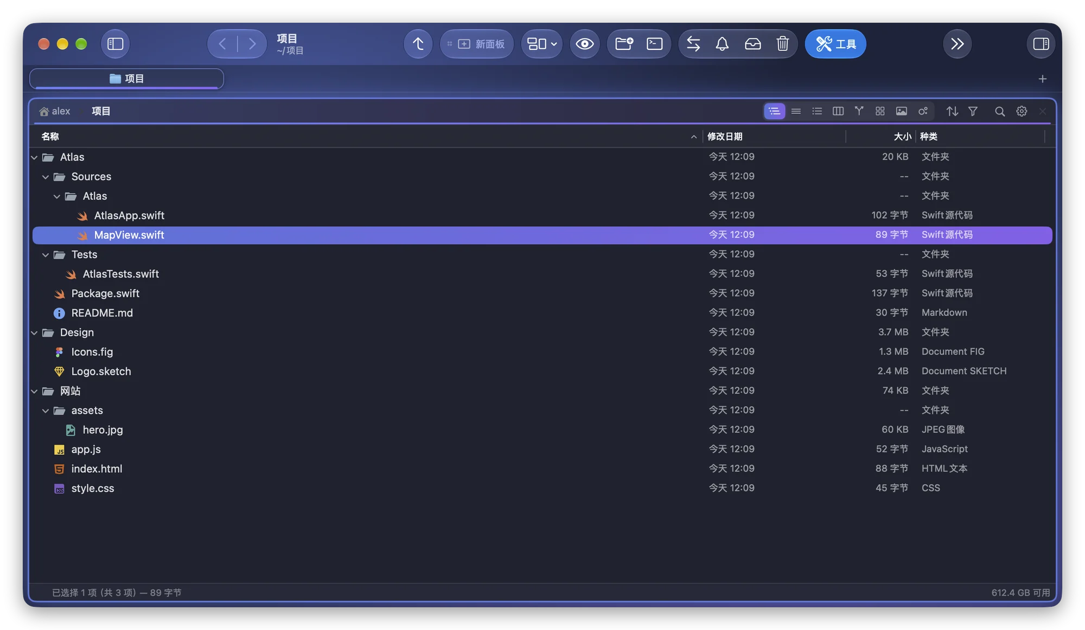Toggle the left sidebar panel
The image size is (1085, 630).
115,44
